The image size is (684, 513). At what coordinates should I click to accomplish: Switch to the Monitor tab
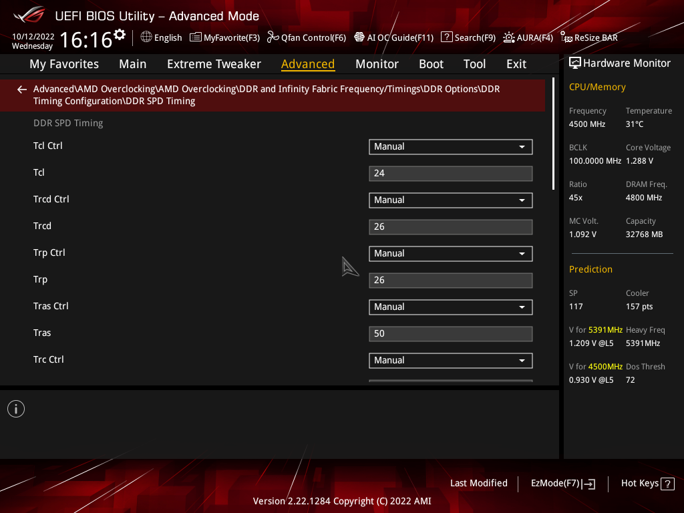coord(377,64)
